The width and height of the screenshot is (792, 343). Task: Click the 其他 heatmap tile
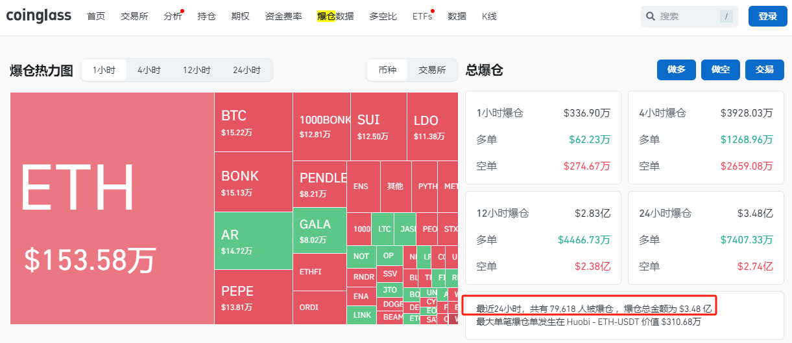[396, 186]
